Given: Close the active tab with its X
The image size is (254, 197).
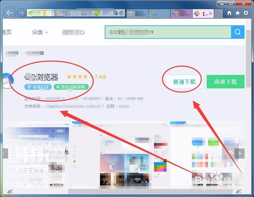Looking at the screenshot, I should (x=210, y=13).
